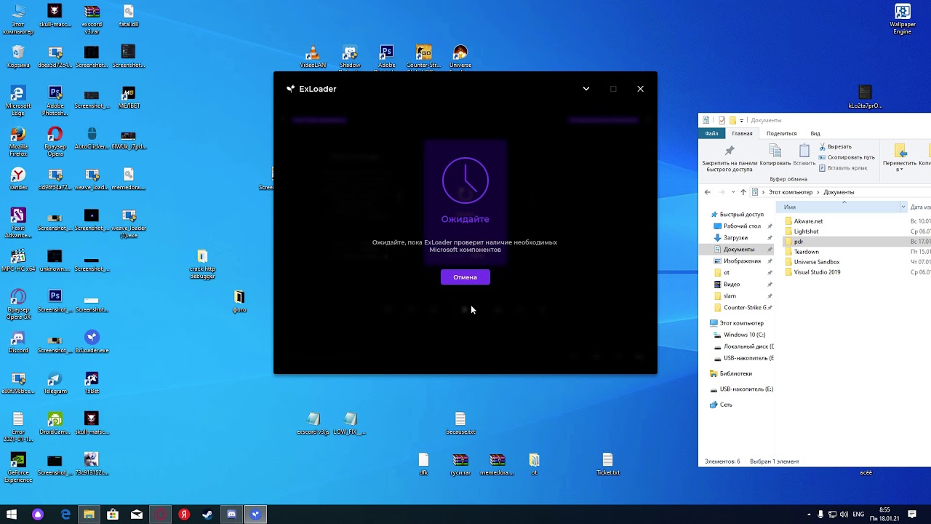Image resolution: width=931 pixels, height=524 pixels.
Task: Click Вырезать in the Explorer ribbon
Action: (x=835, y=147)
